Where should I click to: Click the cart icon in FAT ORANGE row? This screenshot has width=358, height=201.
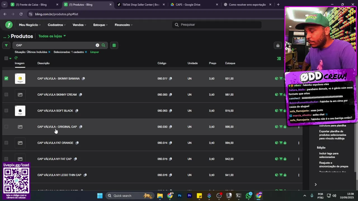[x=281, y=143]
